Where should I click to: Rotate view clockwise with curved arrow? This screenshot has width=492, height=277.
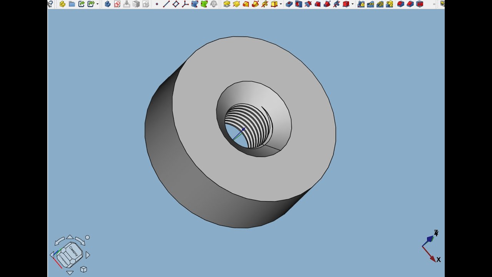tap(80, 241)
